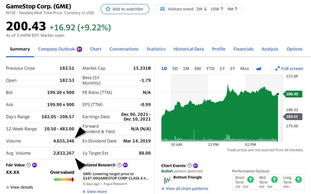
Task: Select the 1Y chart range
Action: tap(222, 69)
